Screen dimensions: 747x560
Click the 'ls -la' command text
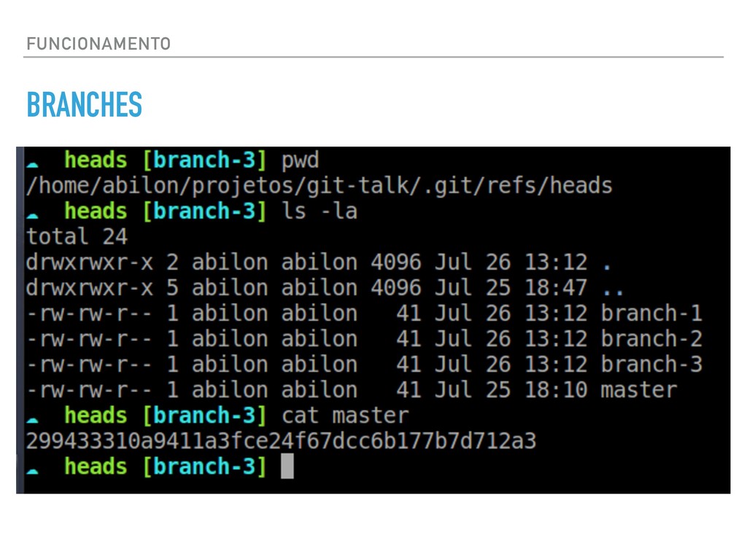[x=320, y=211]
